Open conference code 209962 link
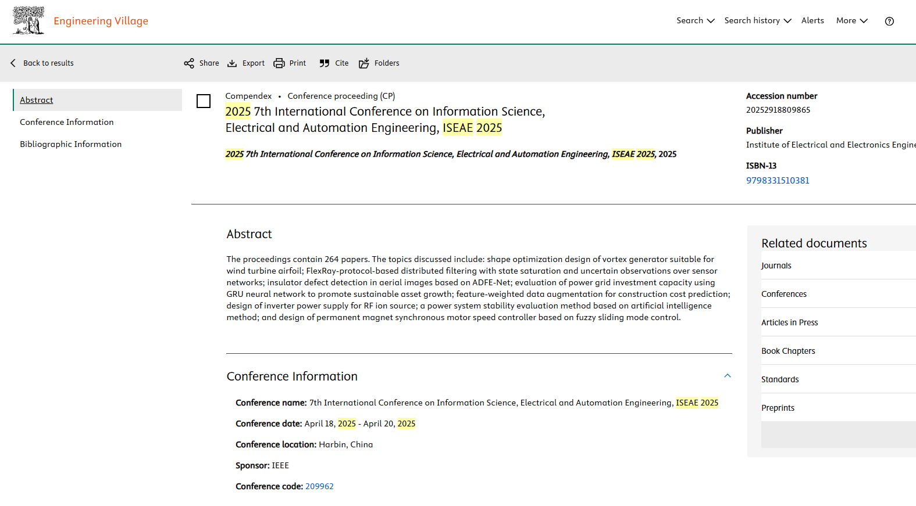 coord(319,486)
